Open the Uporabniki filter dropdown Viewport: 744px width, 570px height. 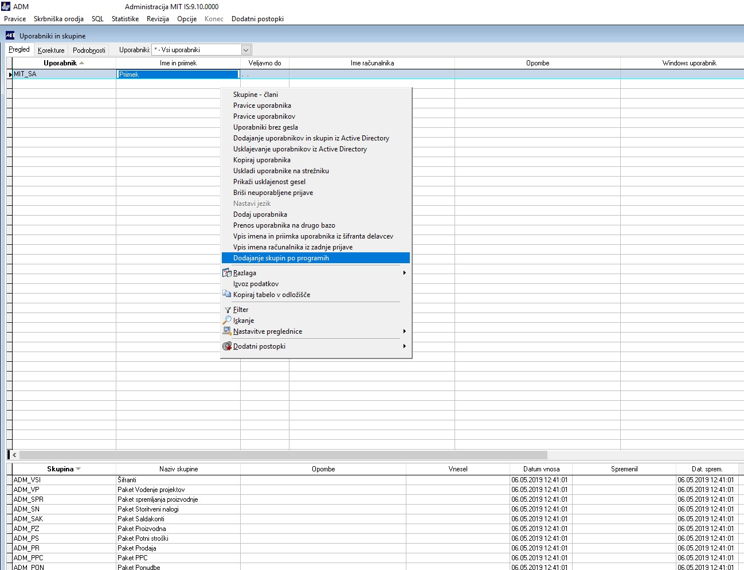(246, 50)
